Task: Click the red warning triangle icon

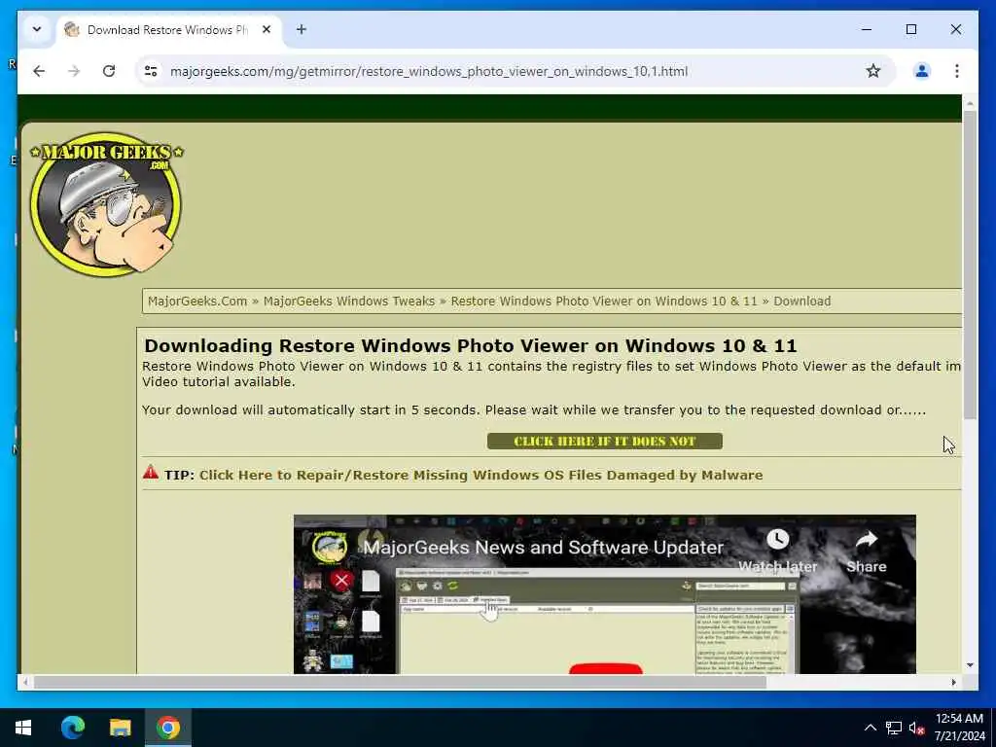Action: pos(151,472)
